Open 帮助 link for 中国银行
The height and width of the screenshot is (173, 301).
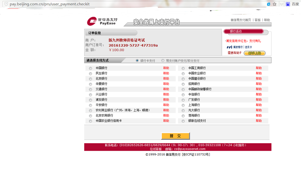[166, 68]
